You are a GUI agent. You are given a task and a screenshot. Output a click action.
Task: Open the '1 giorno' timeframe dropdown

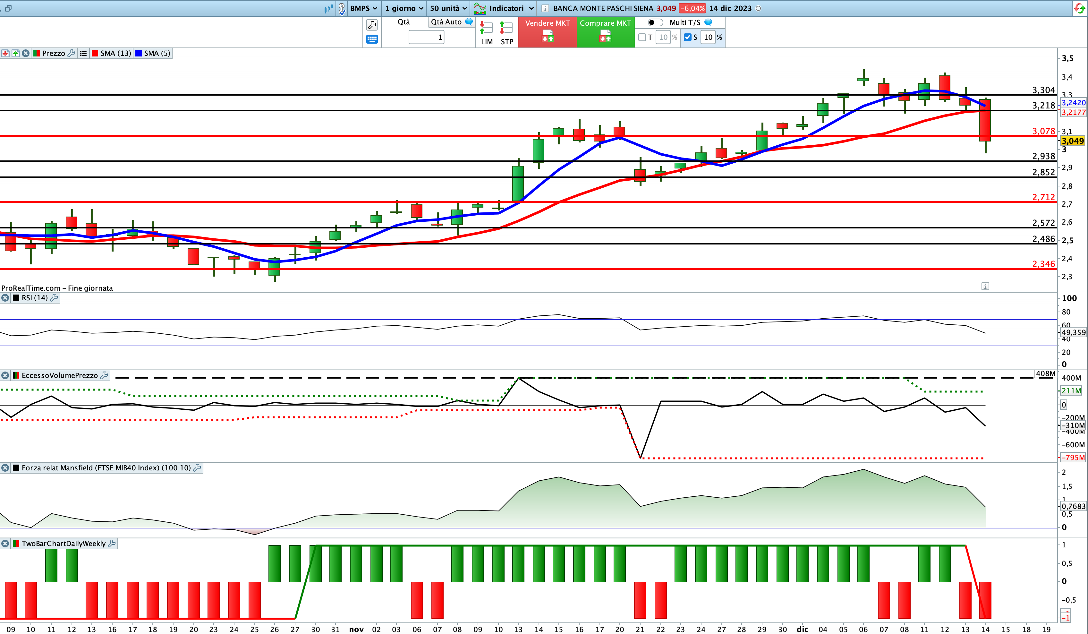tap(404, 8)
